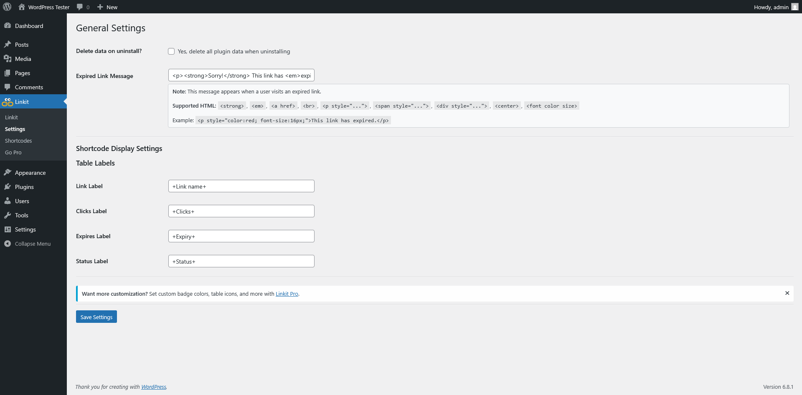Open Appearance menu item

33,173
